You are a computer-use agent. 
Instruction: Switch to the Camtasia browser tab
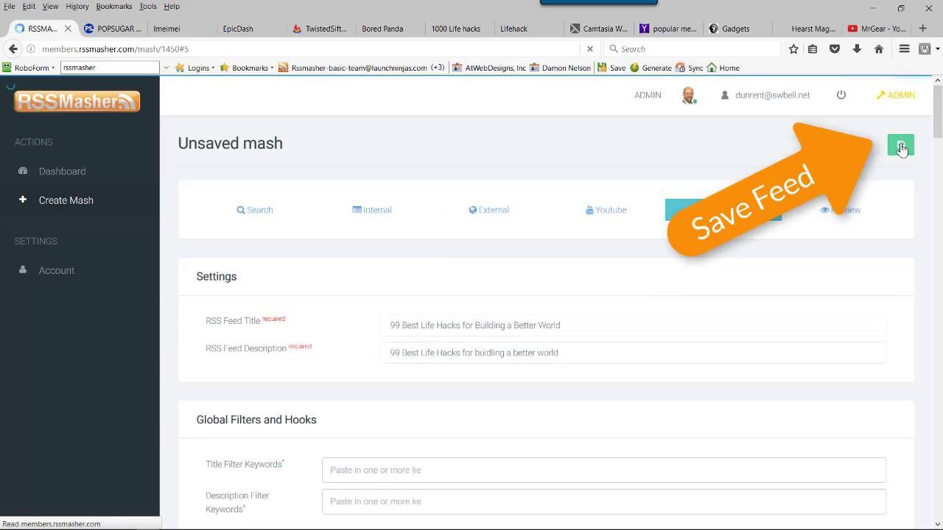[x=599, y=29]
